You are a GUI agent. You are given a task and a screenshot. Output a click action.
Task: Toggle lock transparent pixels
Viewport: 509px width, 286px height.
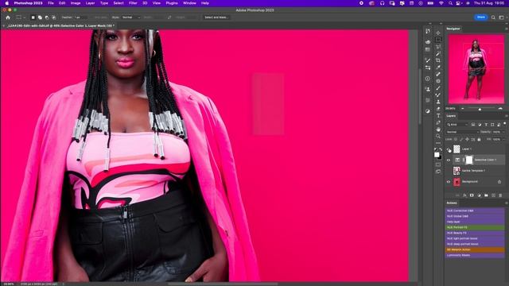[x=456, y=140]
